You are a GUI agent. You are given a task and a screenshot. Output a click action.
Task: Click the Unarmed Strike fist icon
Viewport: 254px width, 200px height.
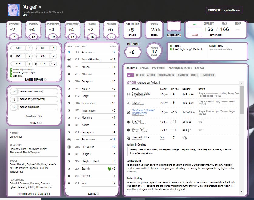(x=128, y=138)
